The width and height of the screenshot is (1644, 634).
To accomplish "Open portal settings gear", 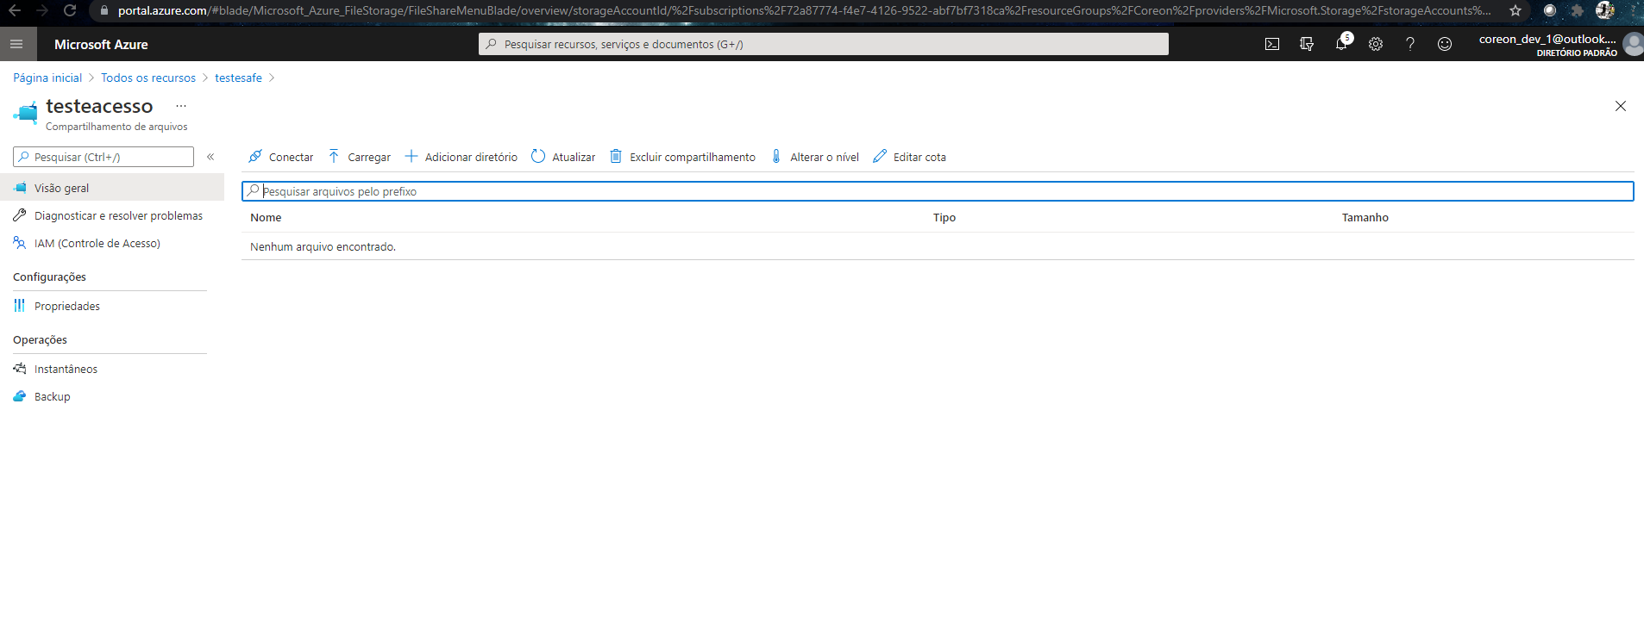I will tap(1376, 44).
